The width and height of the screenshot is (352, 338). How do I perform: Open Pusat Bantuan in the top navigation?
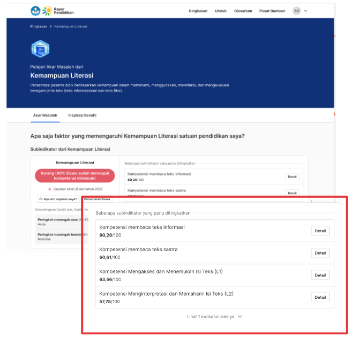272,11
